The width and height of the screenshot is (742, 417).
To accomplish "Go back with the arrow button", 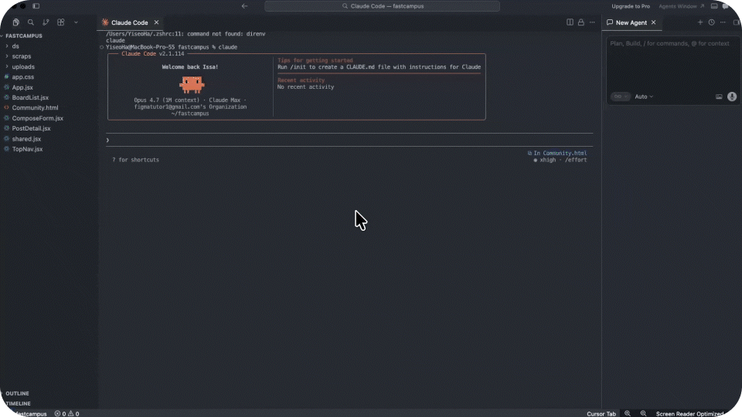I will pos(245,6).
